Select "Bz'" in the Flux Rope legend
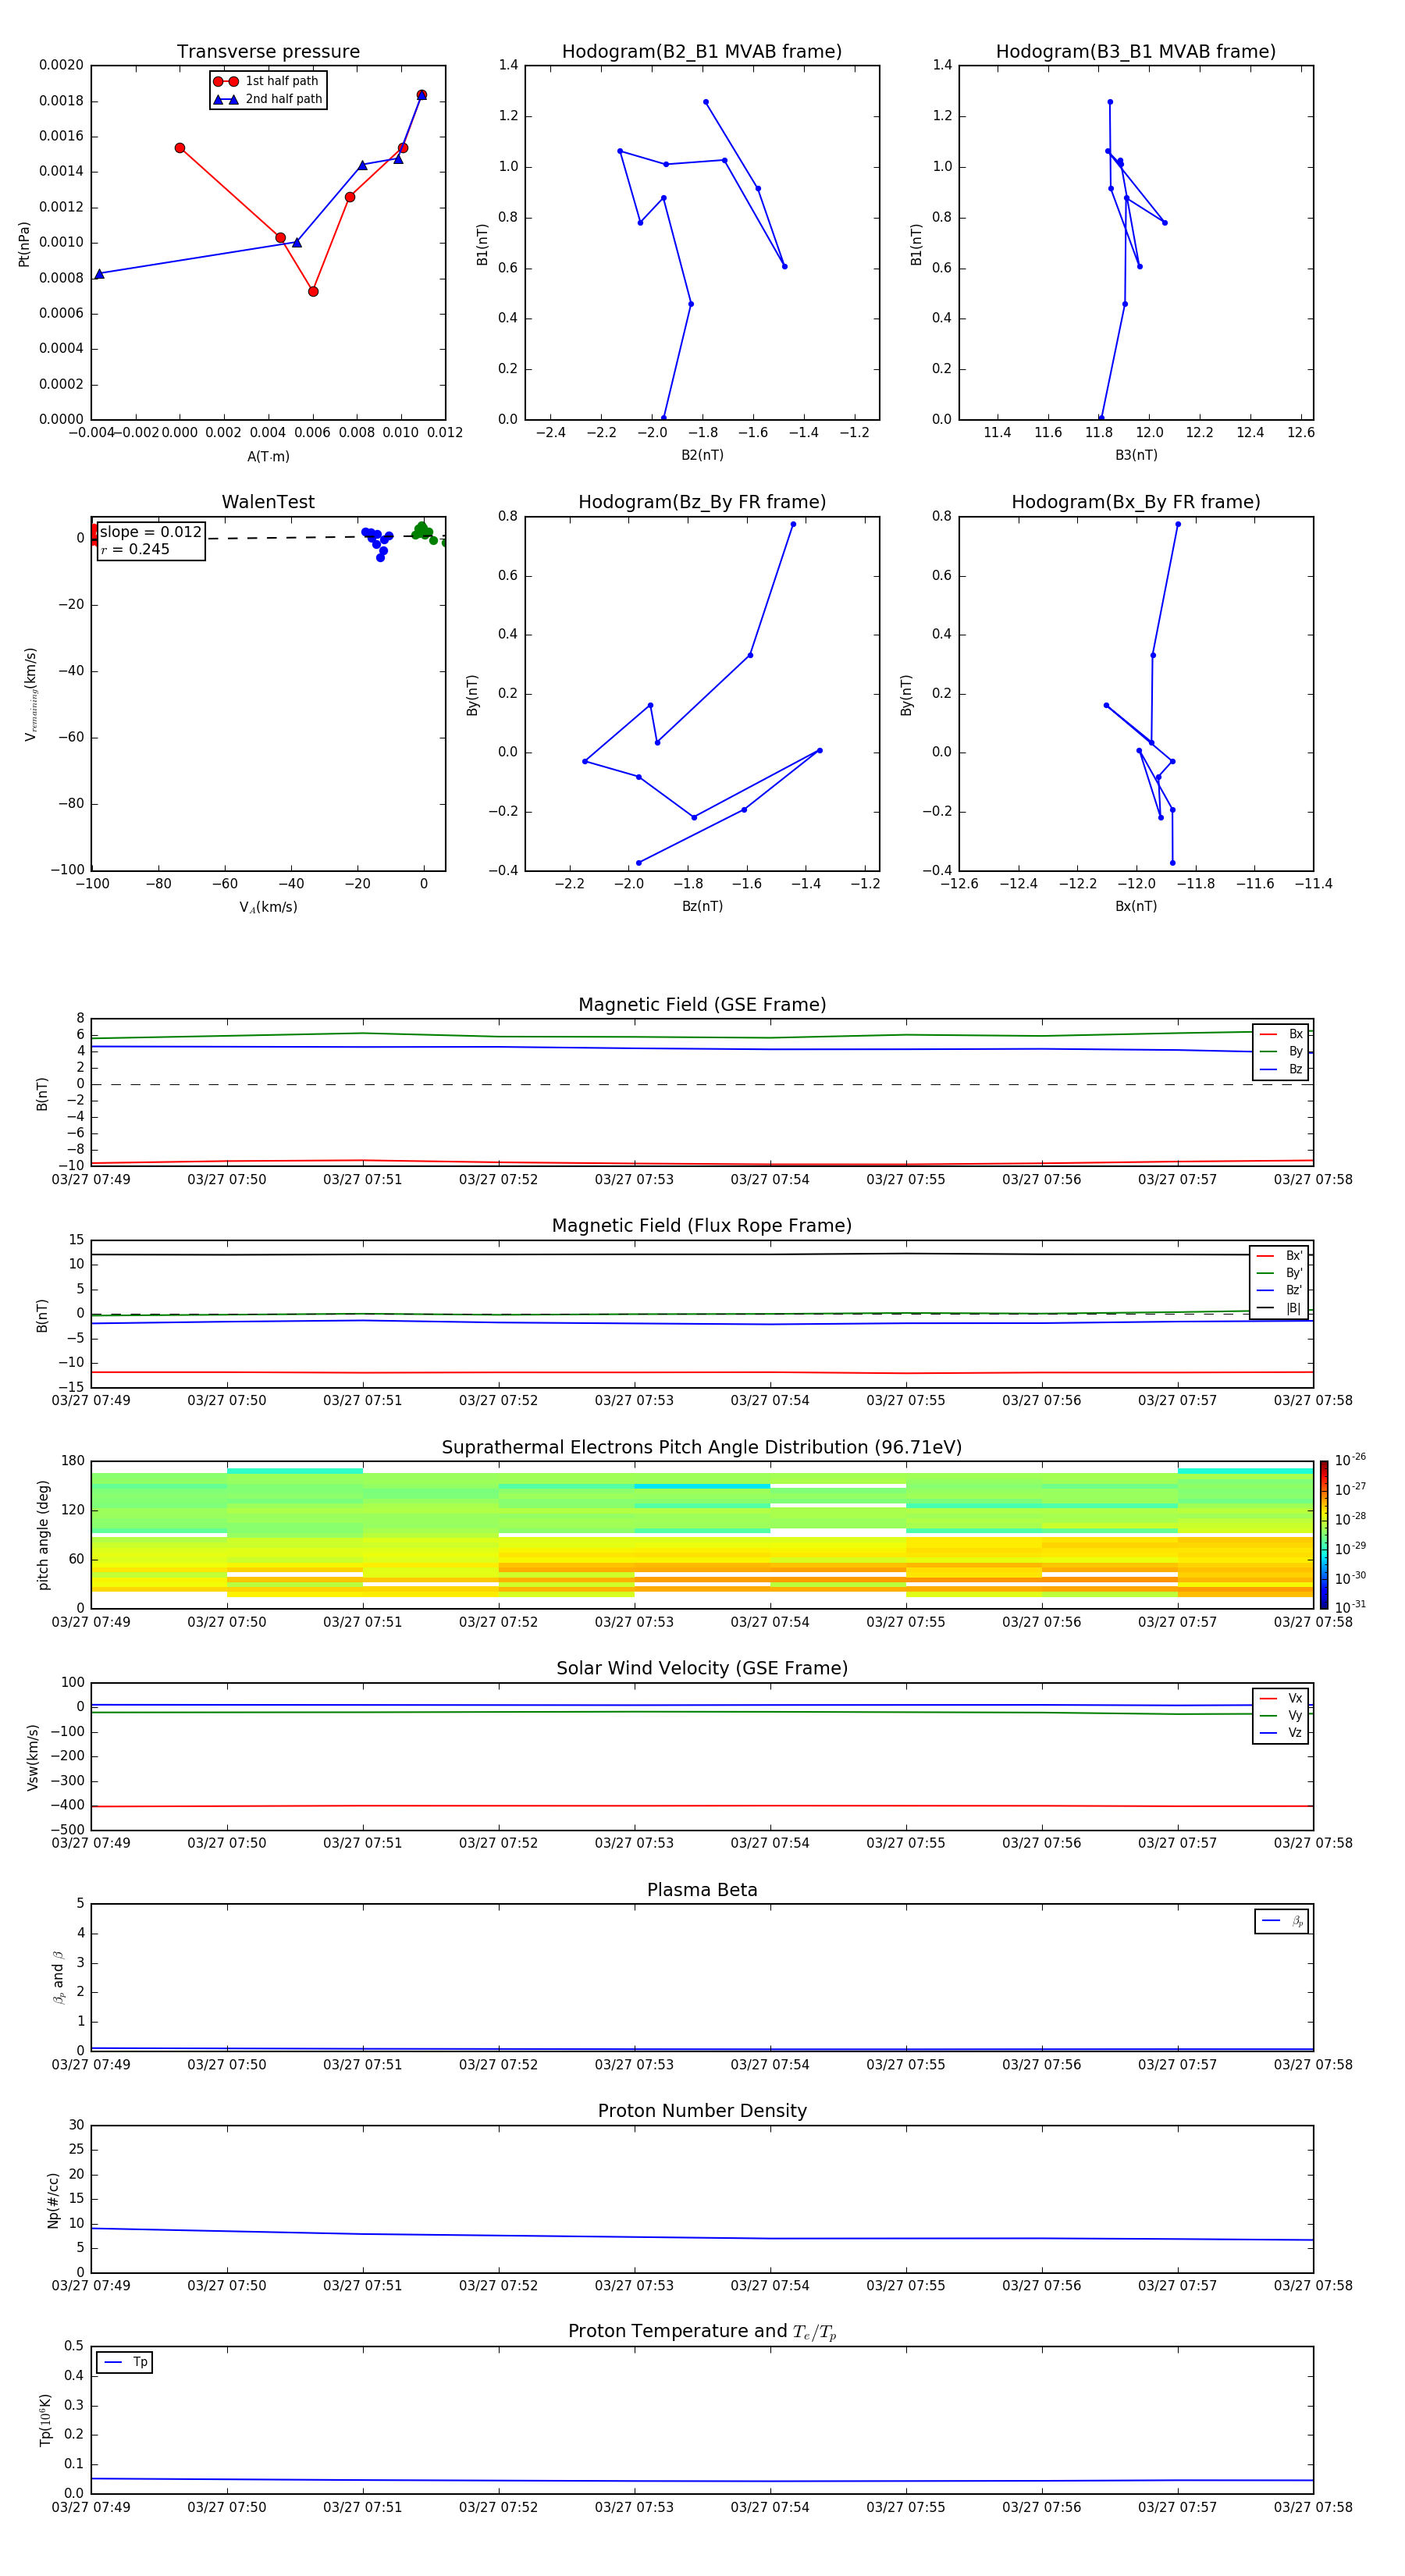 [1280, 1290]
